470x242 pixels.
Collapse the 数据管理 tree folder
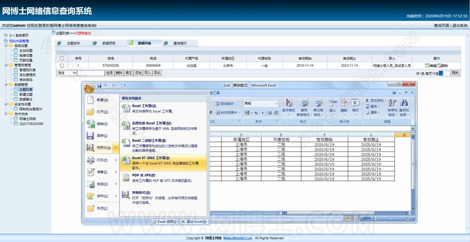pos(6,84)
